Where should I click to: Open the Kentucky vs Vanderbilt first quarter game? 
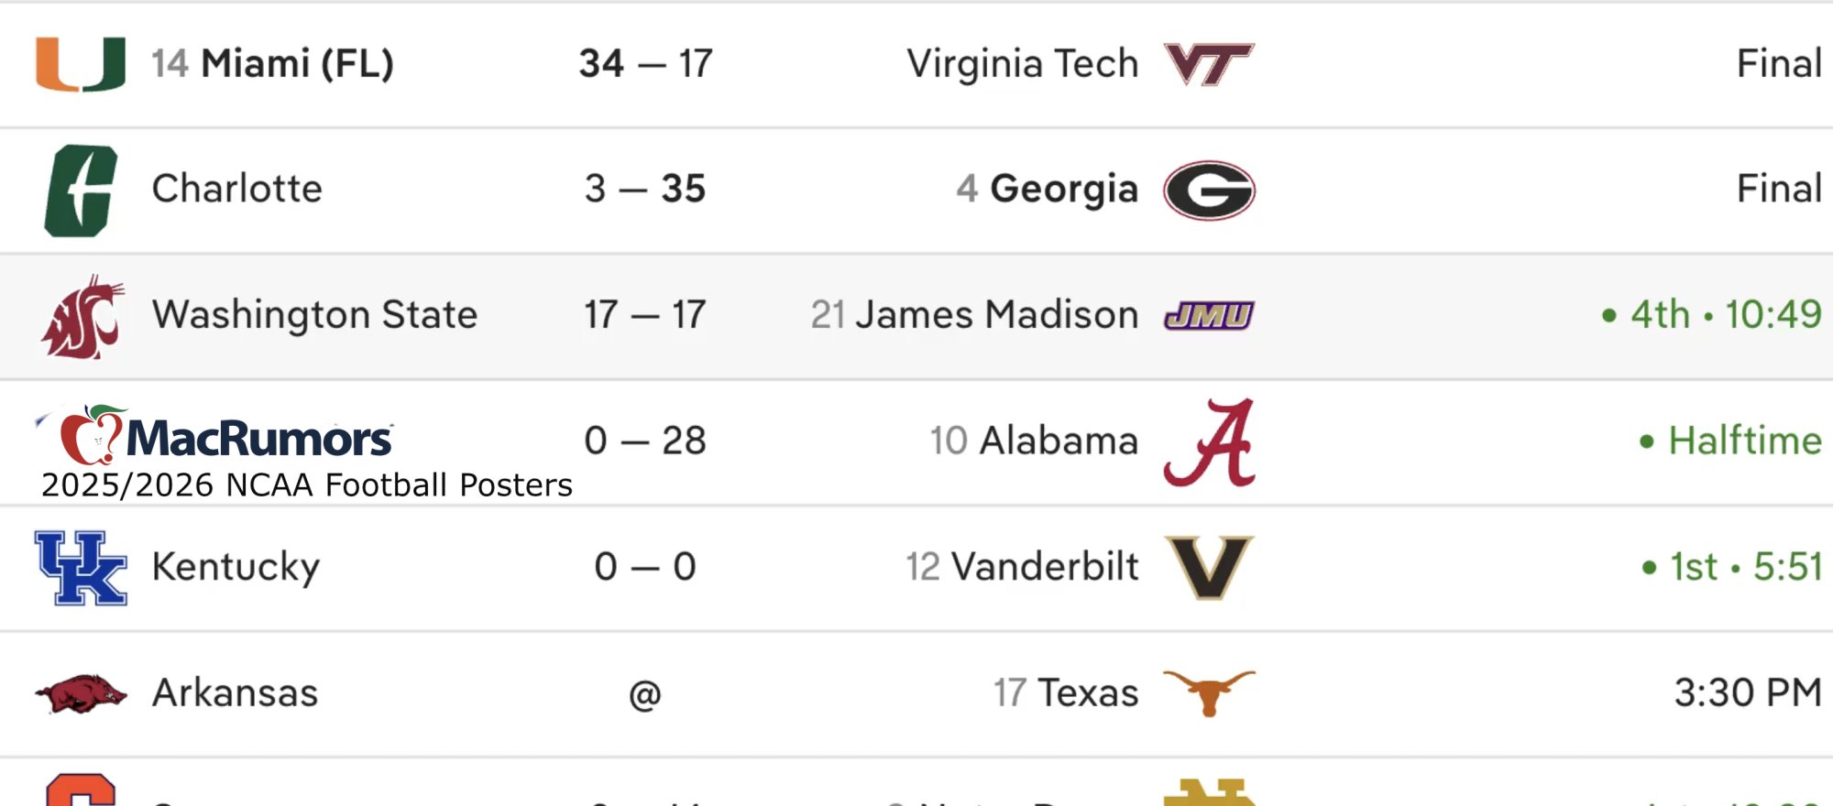pos(916,566)
